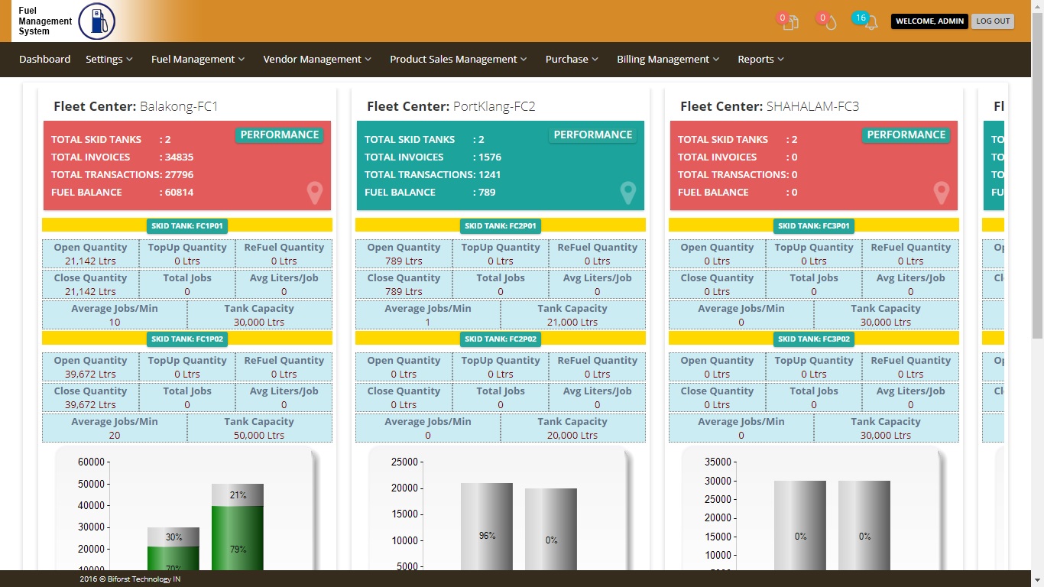Click the Balakong-FC1 location pin icon
The image size is (1044, 587).
[314, 193]
